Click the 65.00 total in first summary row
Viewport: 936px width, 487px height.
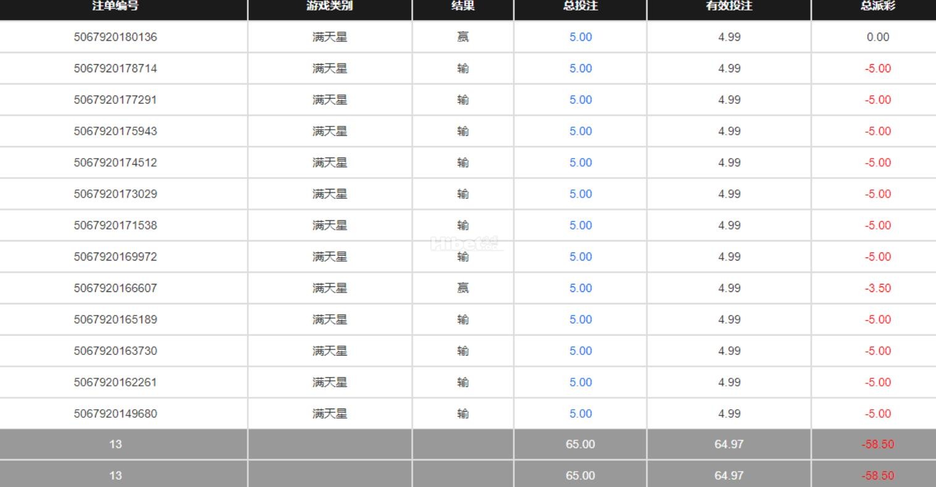point(580,444)
